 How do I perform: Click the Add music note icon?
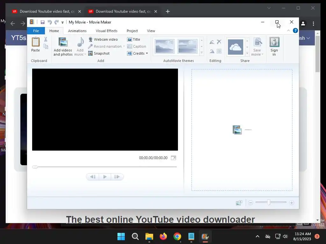coord(80,42)
